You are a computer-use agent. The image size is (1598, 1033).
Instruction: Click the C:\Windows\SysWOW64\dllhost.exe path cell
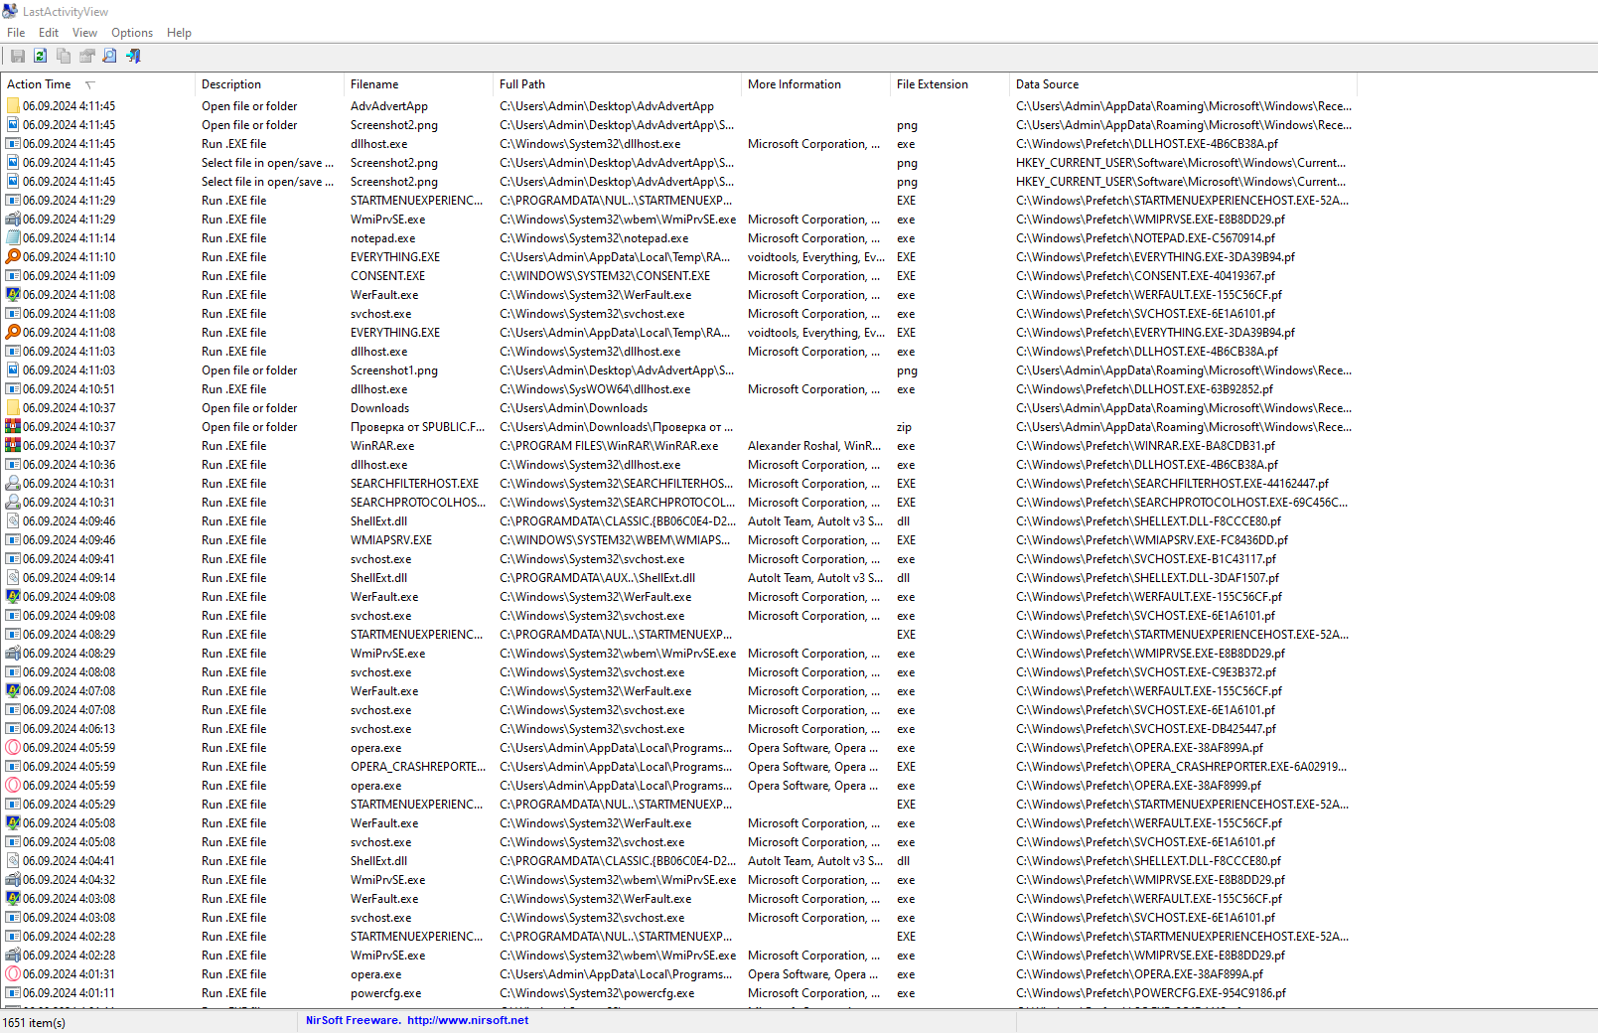(x=595, y=389)
